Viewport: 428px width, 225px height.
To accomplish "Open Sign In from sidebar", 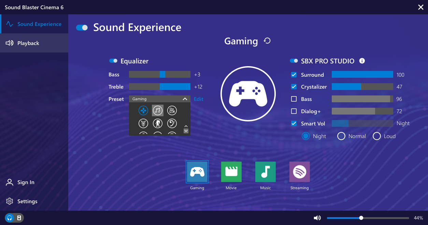I will 20,182.
